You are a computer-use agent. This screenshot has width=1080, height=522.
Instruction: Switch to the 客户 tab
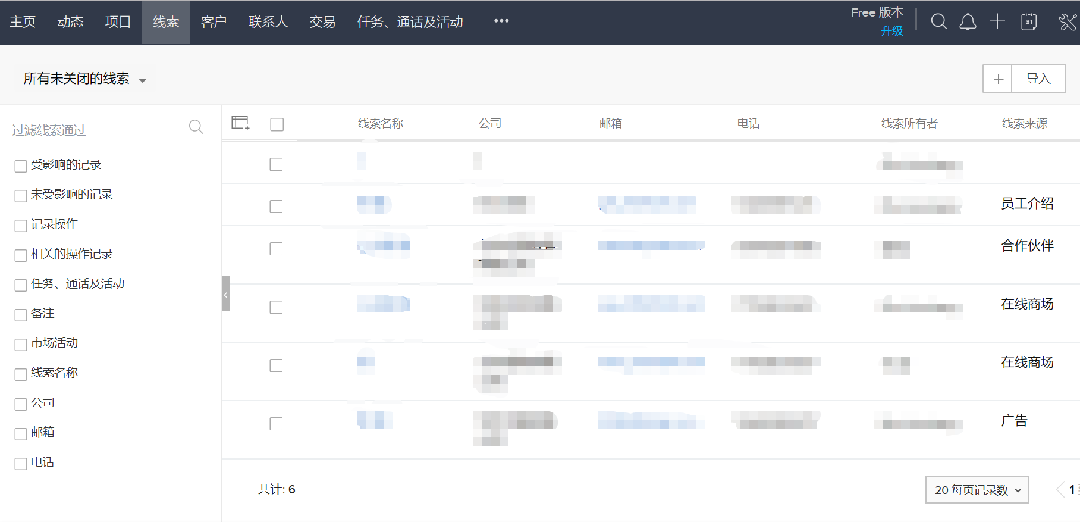pyautogui.click(x=214, y=22)
